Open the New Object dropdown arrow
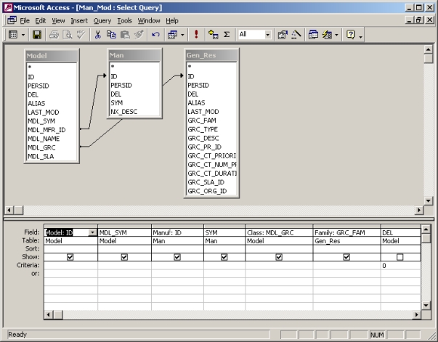Screen dimensions: 438x342 pyautogui.click(x=336, y=35)
